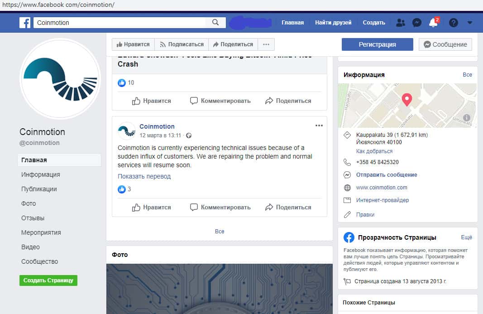Viewport: 483px width, 314px height.
Task: Click the circuit board photo thumbnail
Action: pos(220,289)
